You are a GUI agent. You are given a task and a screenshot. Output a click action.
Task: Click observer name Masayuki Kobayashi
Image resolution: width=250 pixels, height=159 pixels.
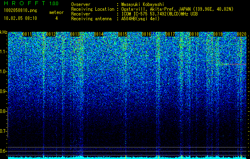tap(143, 4)
